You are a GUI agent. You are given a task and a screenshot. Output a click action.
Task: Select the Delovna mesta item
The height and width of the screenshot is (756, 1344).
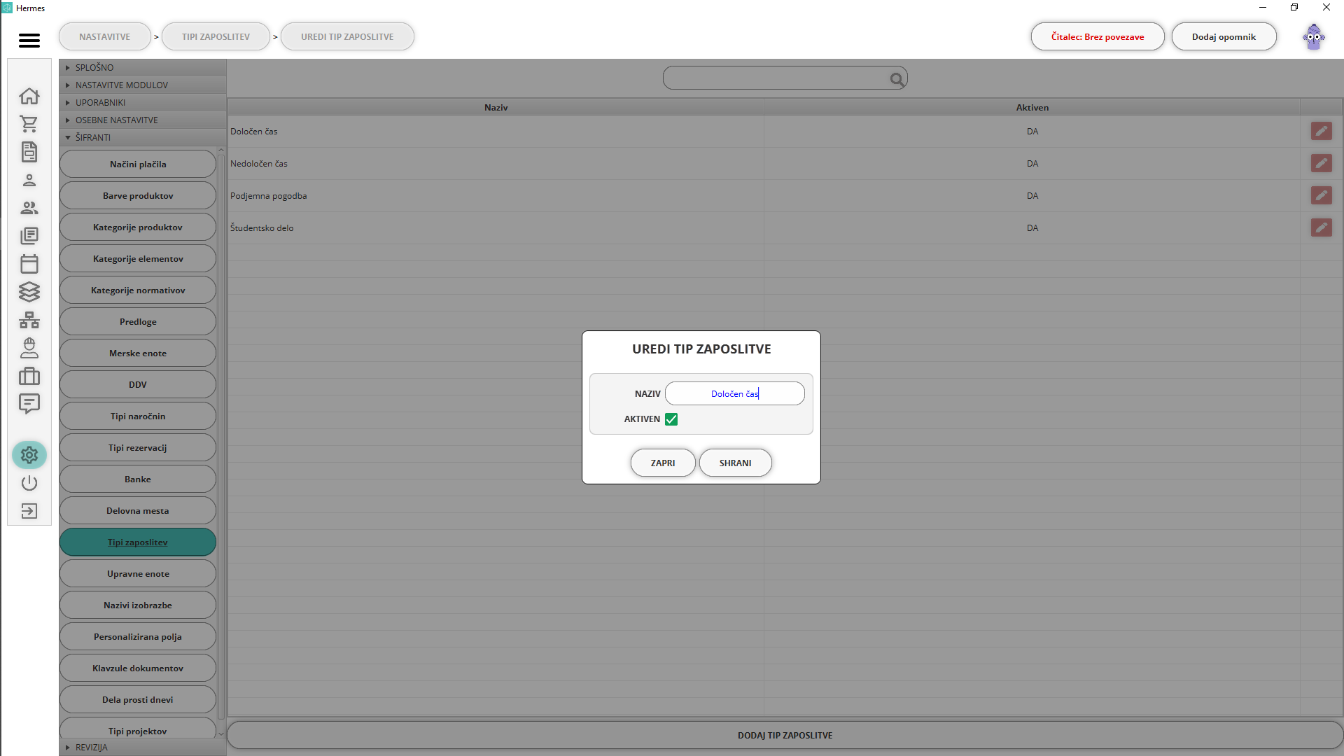tap(138, 510)
